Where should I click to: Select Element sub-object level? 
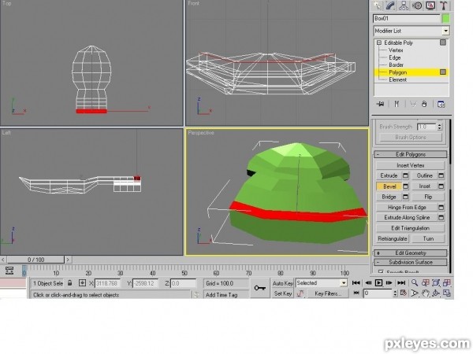pyautogui.click(x=397, y=79)
